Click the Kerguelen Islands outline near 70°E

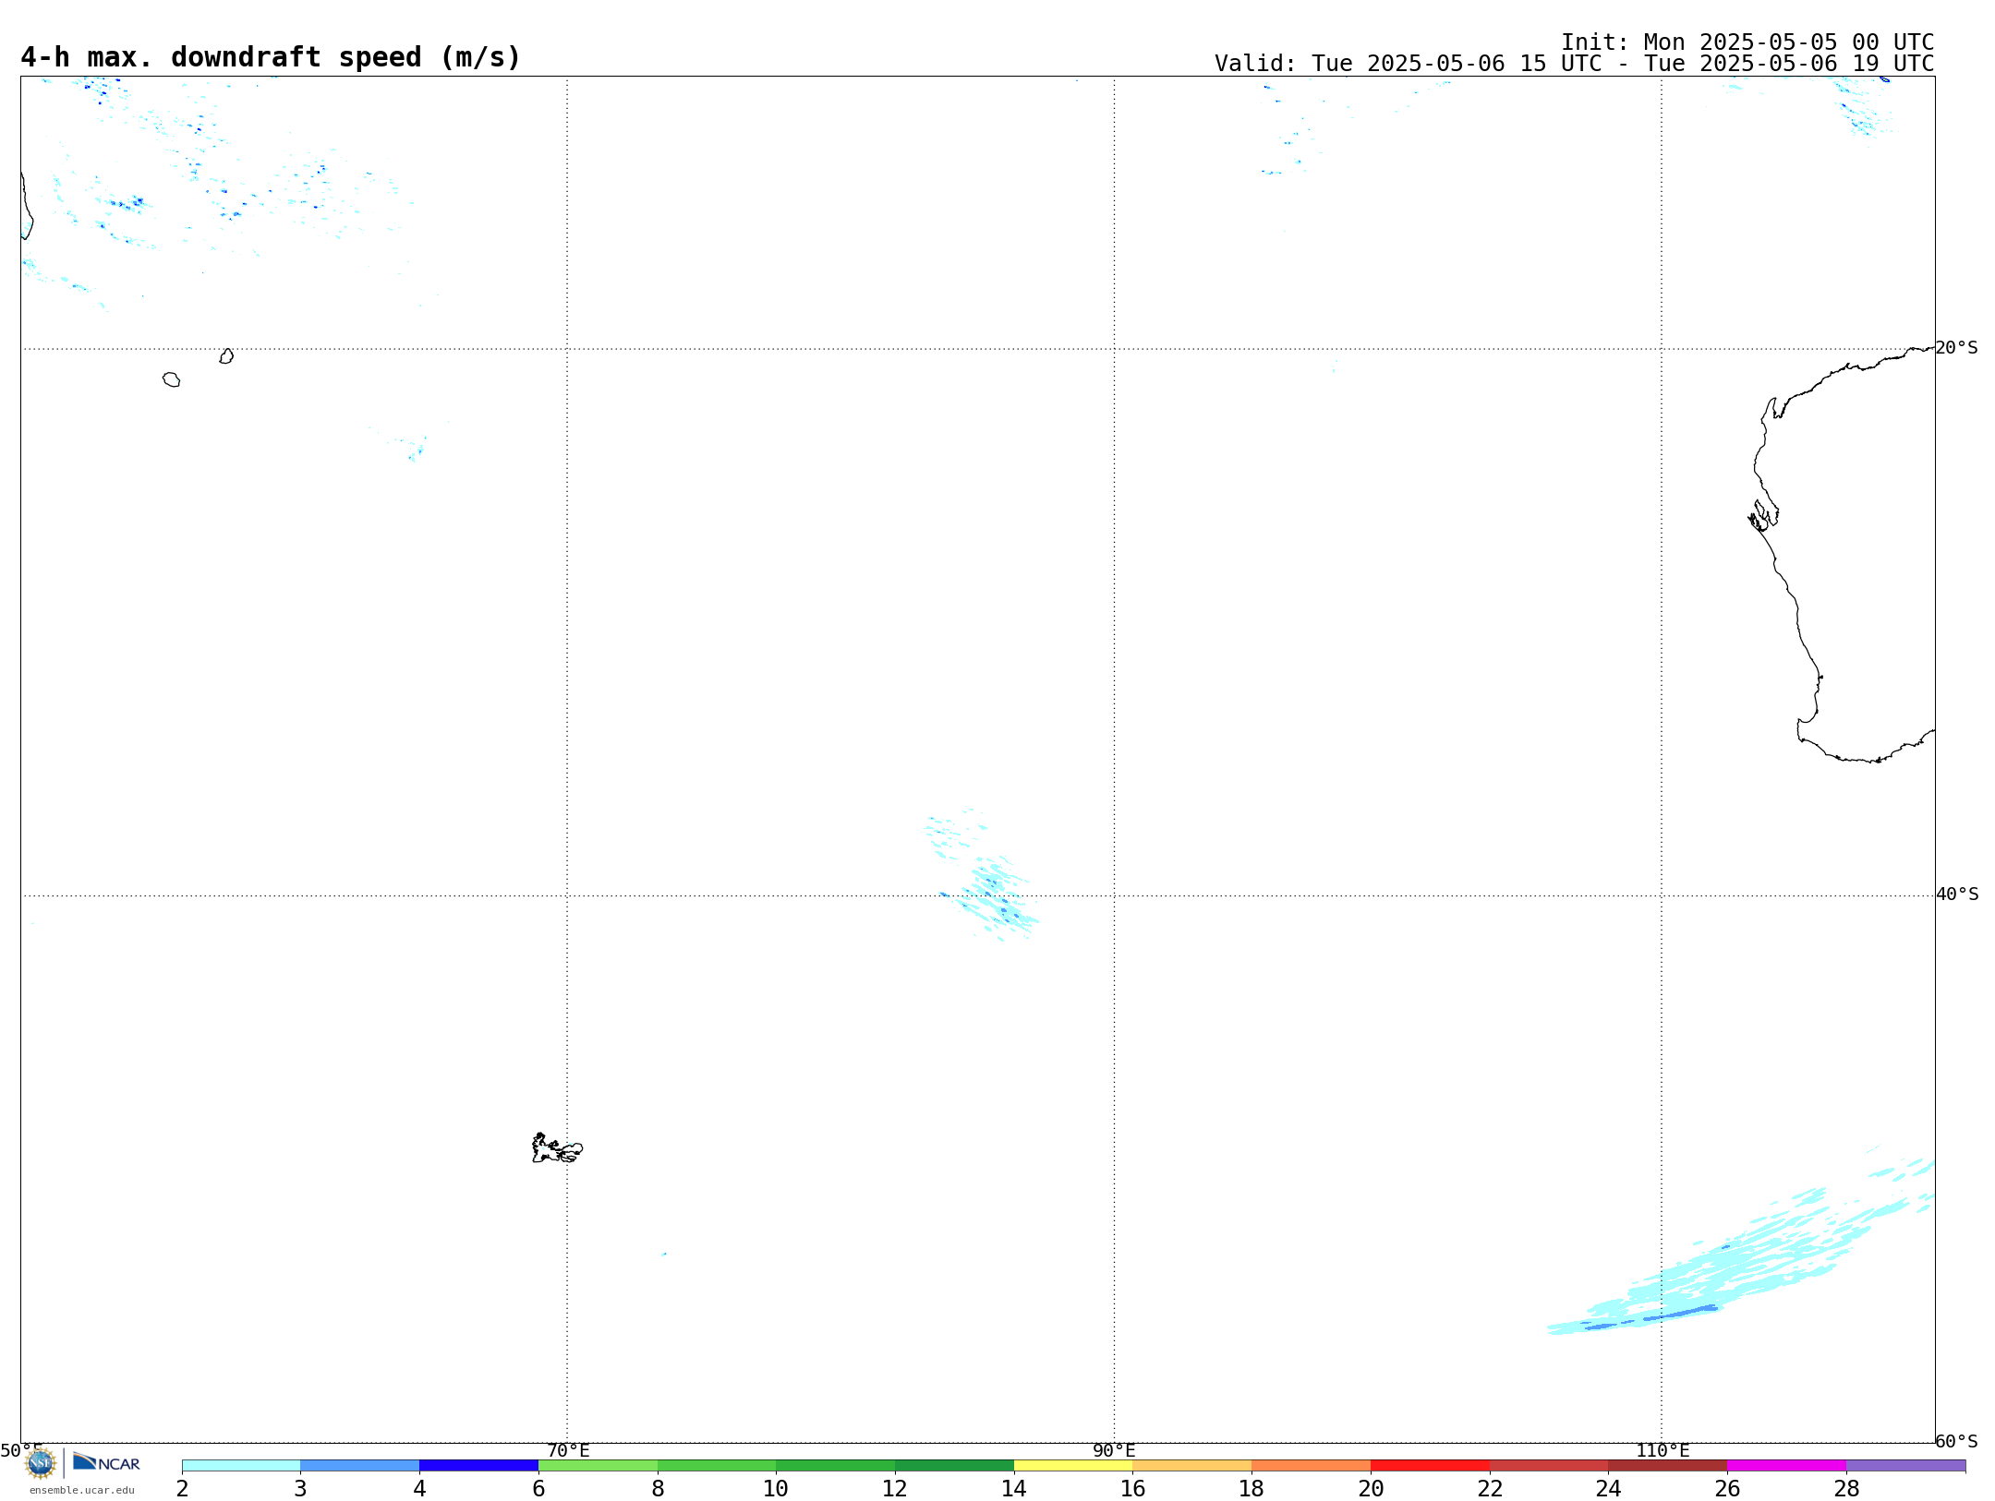click(x=557, y=1148)
